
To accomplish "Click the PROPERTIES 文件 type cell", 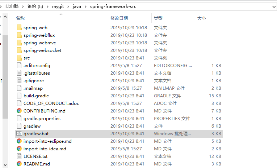I will 172,118.
